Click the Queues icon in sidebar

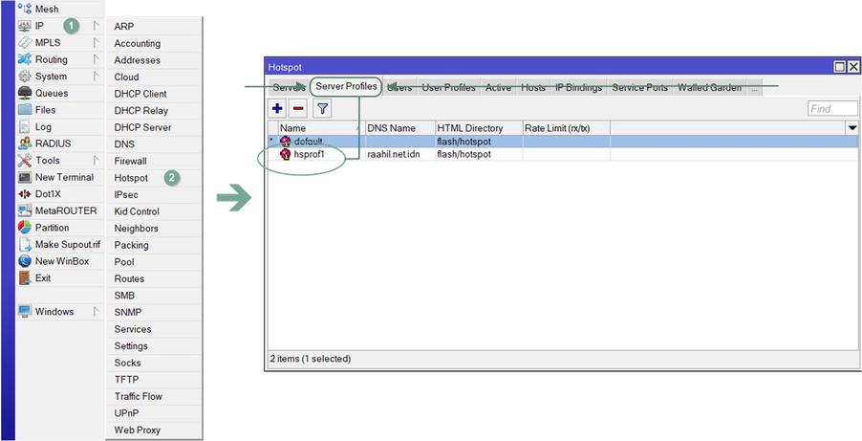coord(26,94)
